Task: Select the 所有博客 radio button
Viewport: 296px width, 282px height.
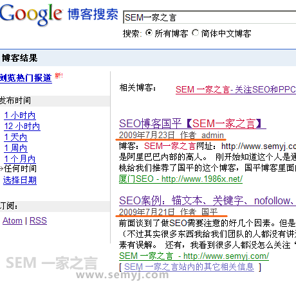Action: pyautogui.click(x=149, y=33)
